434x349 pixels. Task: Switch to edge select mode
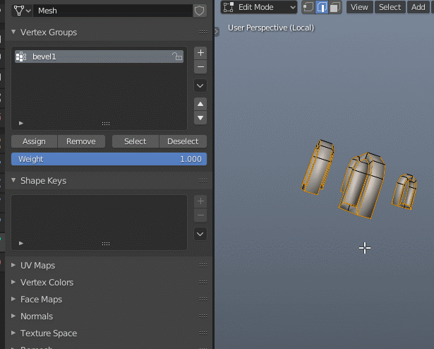322,7
